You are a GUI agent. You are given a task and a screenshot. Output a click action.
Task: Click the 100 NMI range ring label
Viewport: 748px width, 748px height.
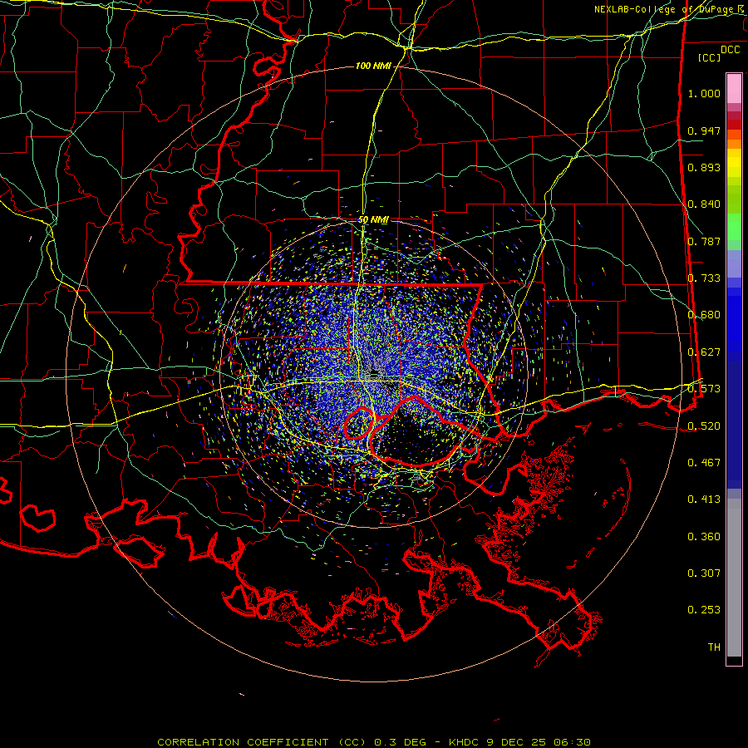pyautogui.click(x=373, y=66)
